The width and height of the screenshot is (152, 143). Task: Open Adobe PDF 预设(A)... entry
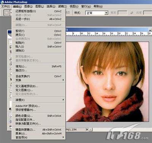coord(38,106)
